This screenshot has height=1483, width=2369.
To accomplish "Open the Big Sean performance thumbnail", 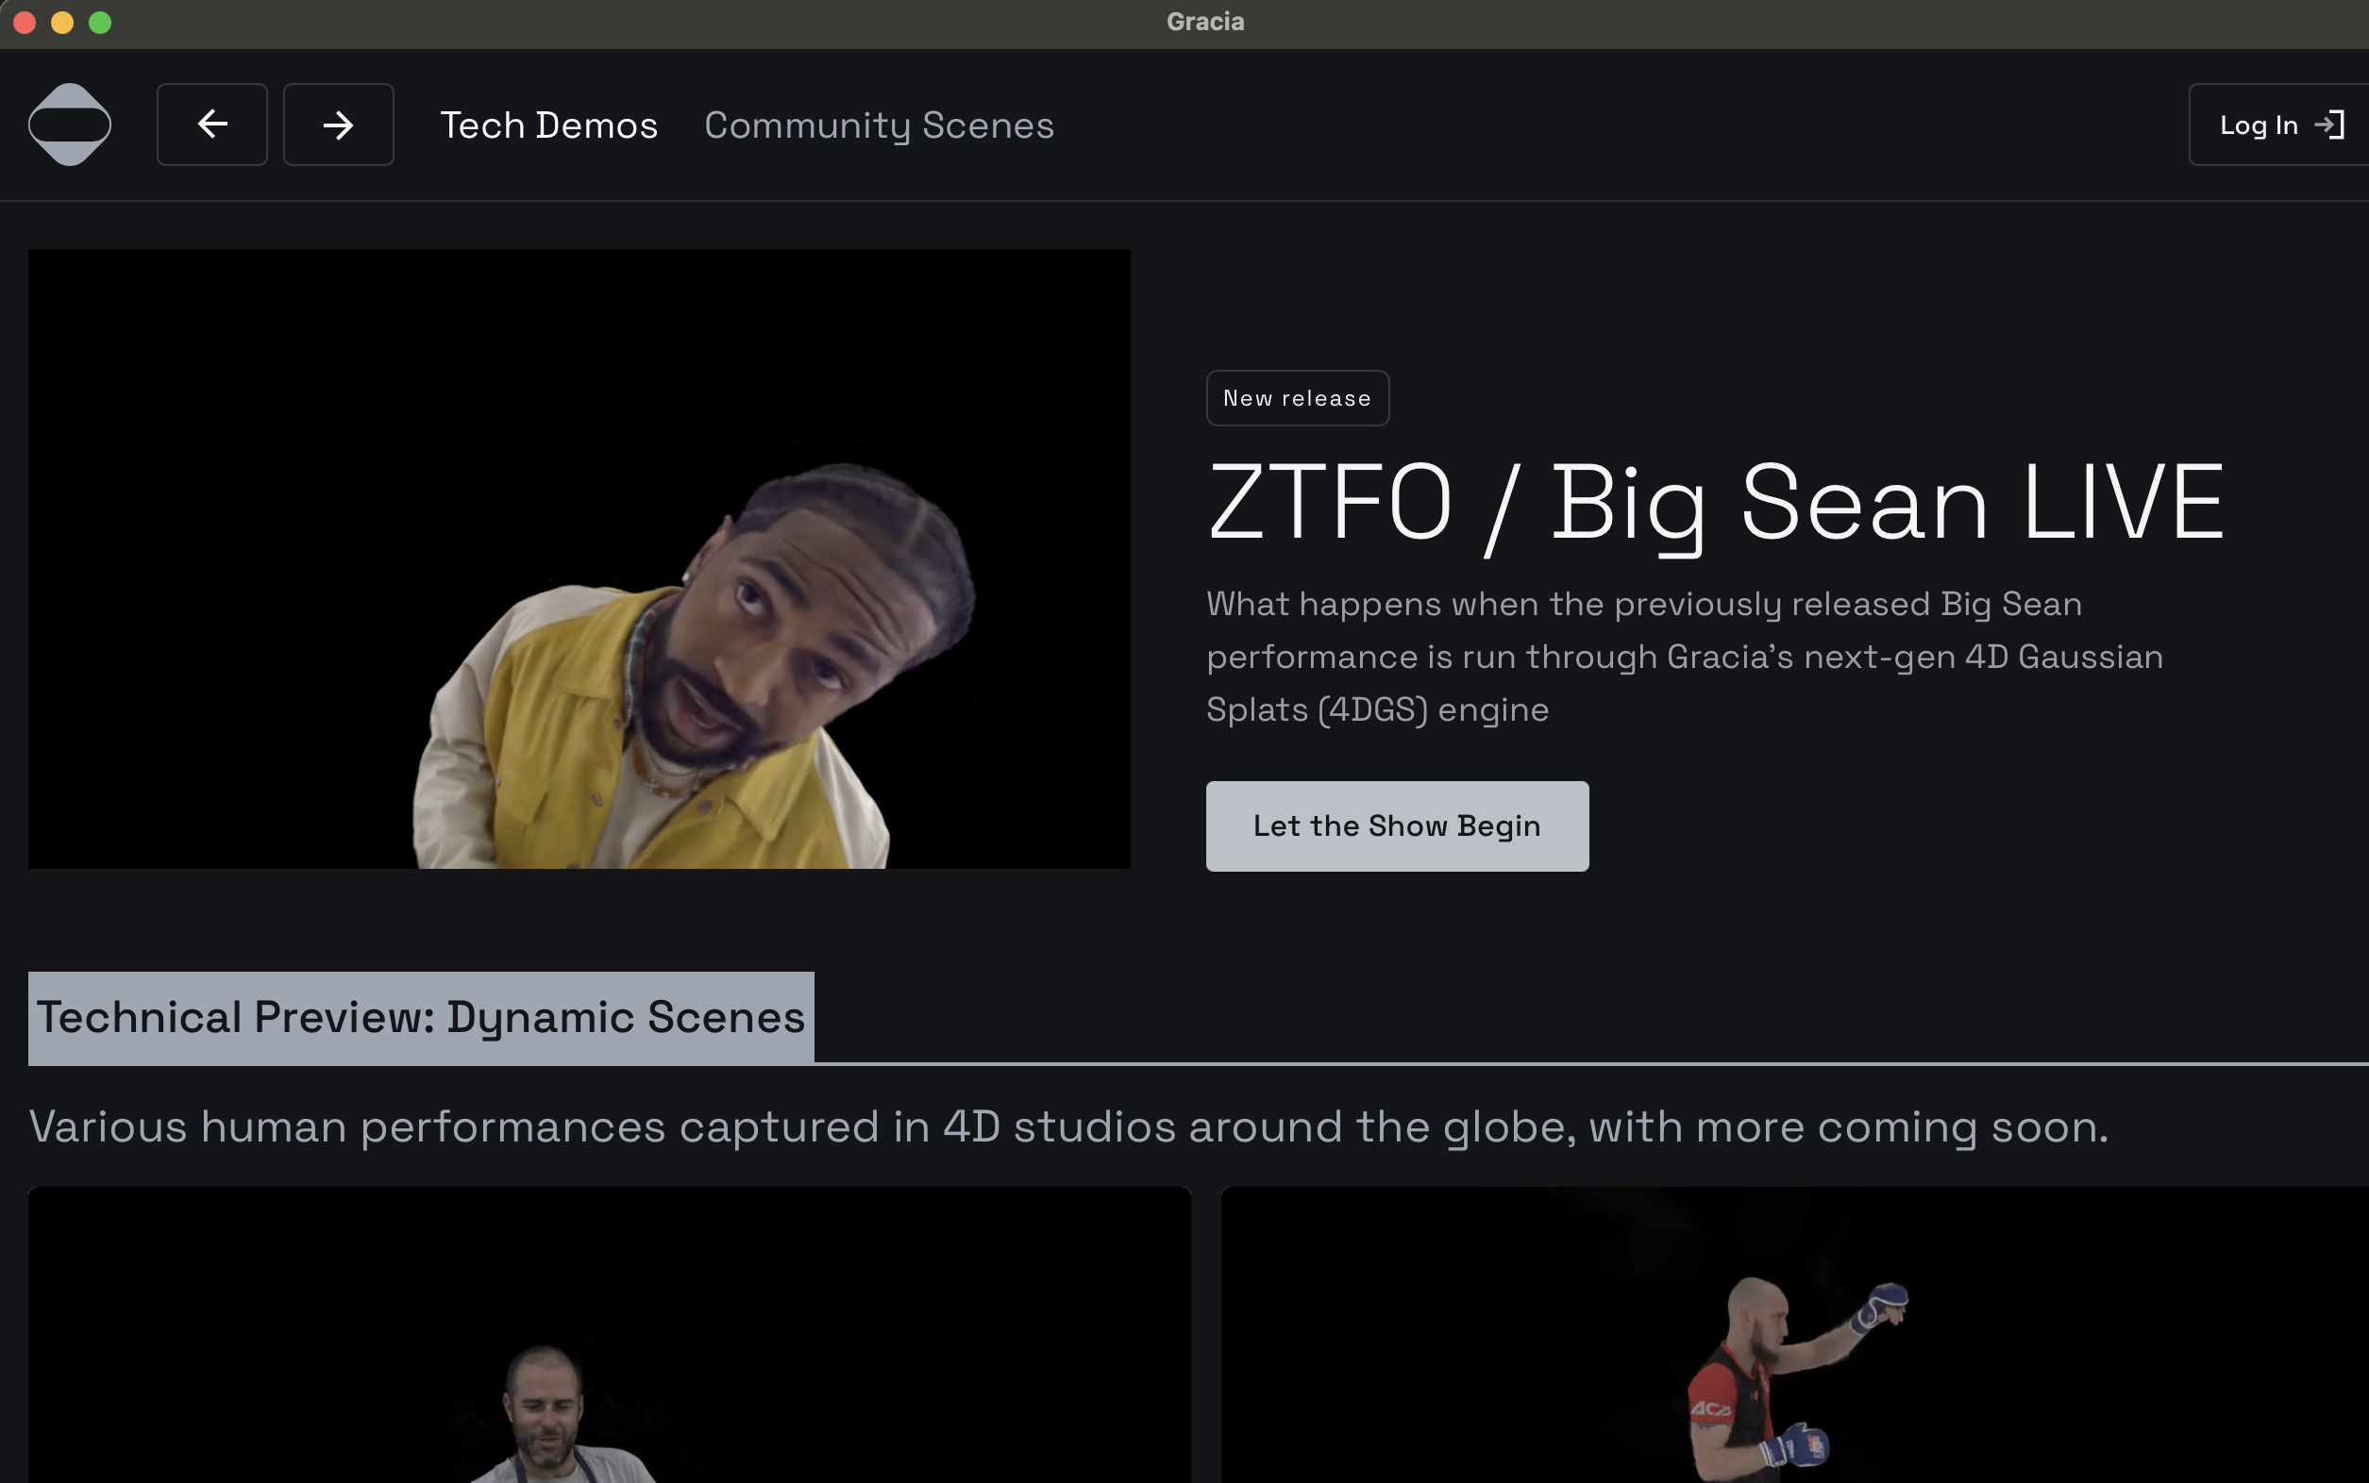I will pyautogui.click(x=579, y=559).
